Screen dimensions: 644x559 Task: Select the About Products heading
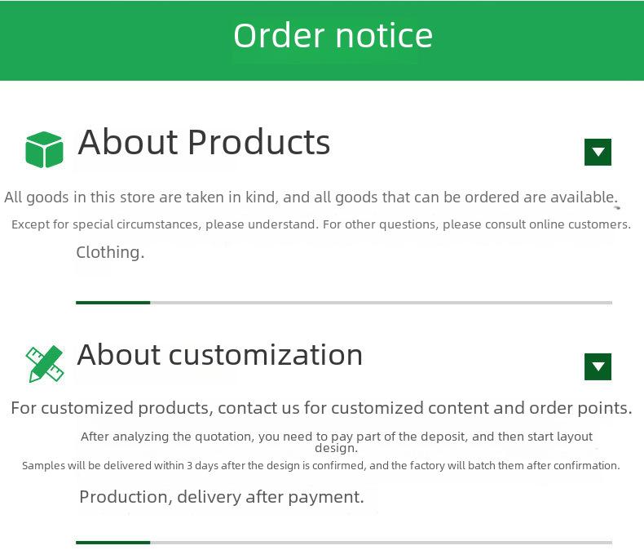[204, 142]
